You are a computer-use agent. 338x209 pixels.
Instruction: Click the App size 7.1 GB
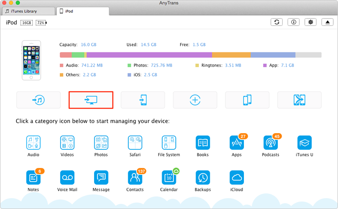(288, 65)
